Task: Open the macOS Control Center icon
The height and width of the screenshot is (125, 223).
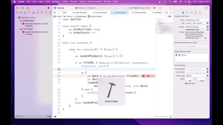Action: pos(190,2)
